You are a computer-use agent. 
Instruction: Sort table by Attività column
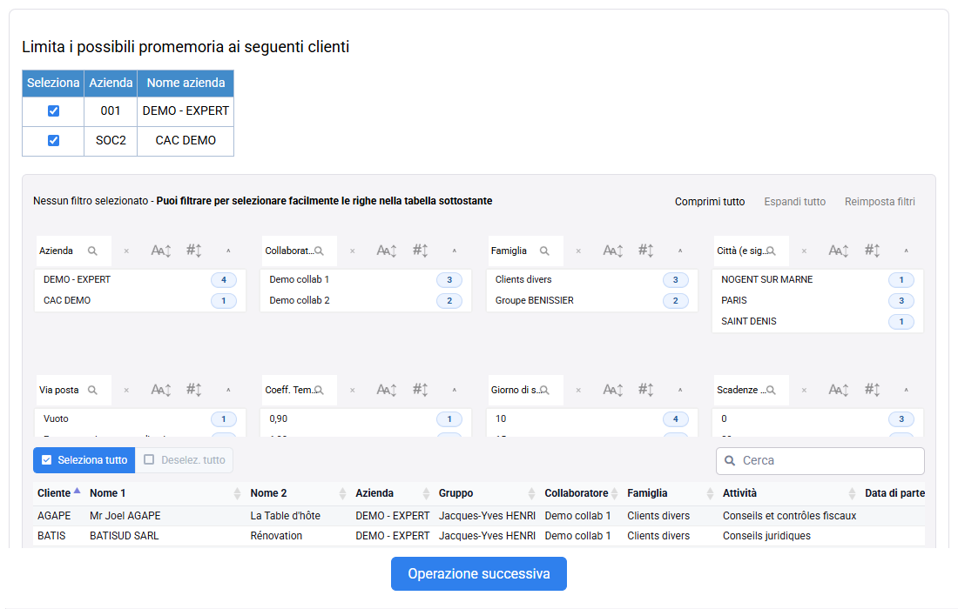[789, 493]
